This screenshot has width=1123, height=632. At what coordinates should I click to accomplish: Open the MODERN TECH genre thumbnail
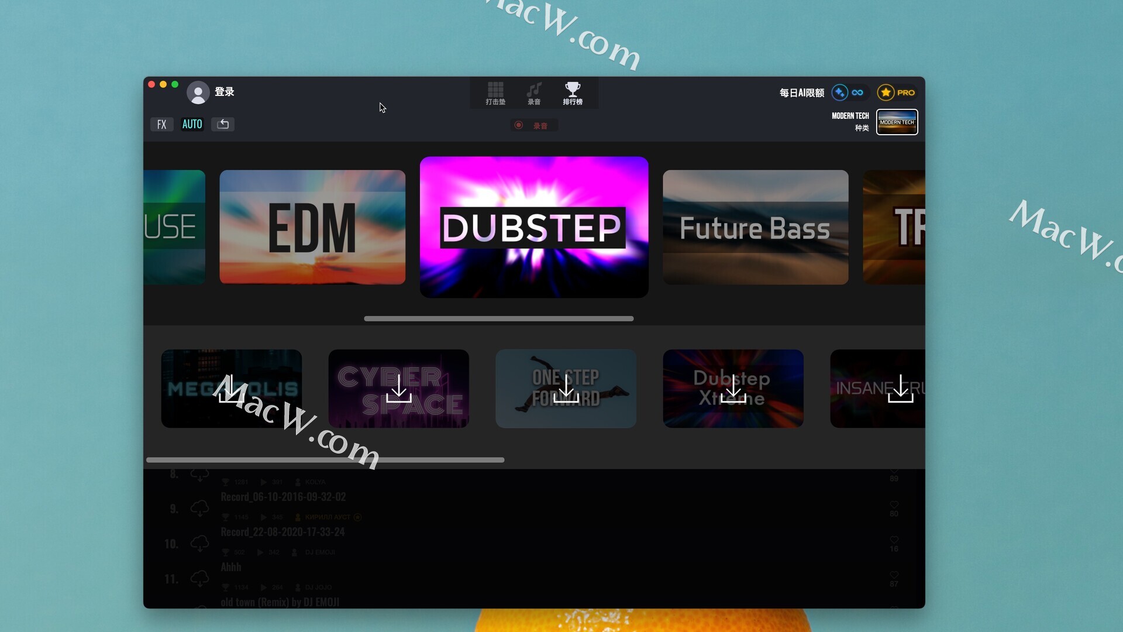(x=897, y=122)
